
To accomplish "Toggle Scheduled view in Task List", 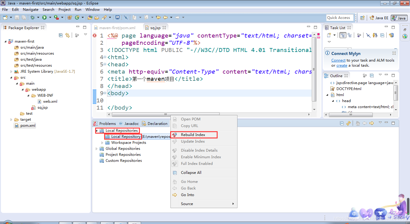I will click(x=350, y=35).
